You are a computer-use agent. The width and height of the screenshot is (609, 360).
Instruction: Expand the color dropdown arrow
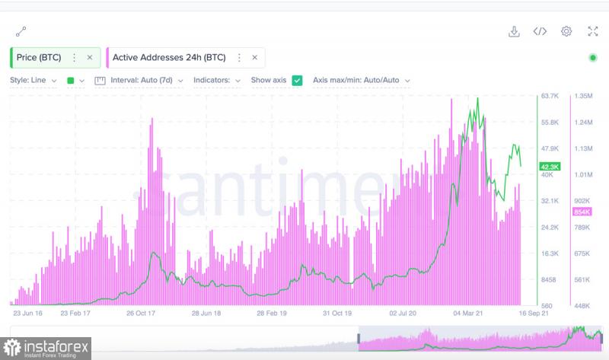82,81
